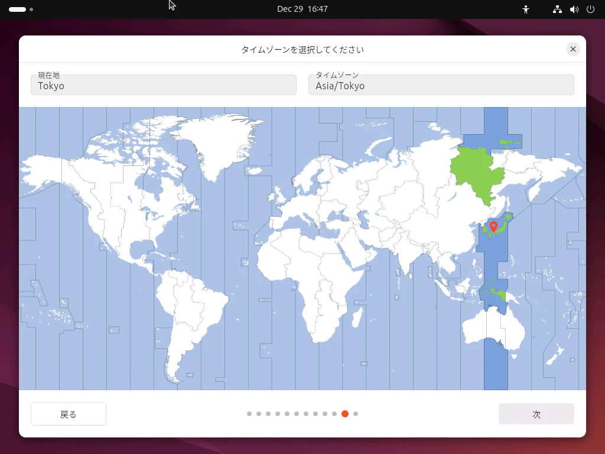Open the タイムゾーン field showing Asia/Tokyo
605x454 pixels.
point(441,85)
